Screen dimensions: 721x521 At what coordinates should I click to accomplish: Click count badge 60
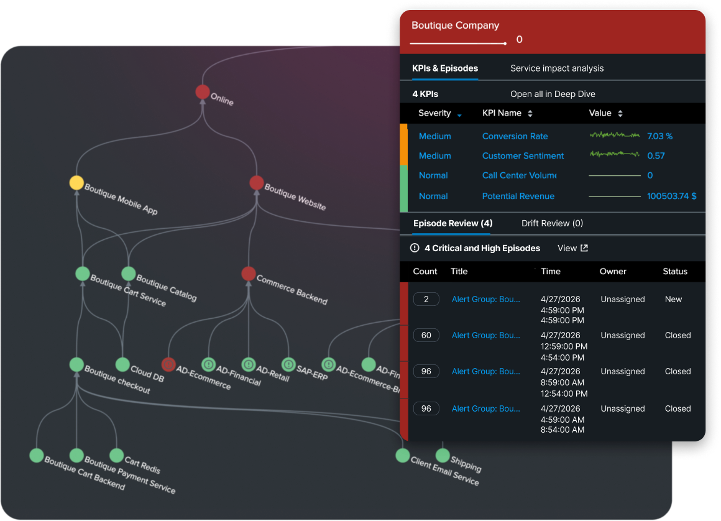[x=426, y=335]
